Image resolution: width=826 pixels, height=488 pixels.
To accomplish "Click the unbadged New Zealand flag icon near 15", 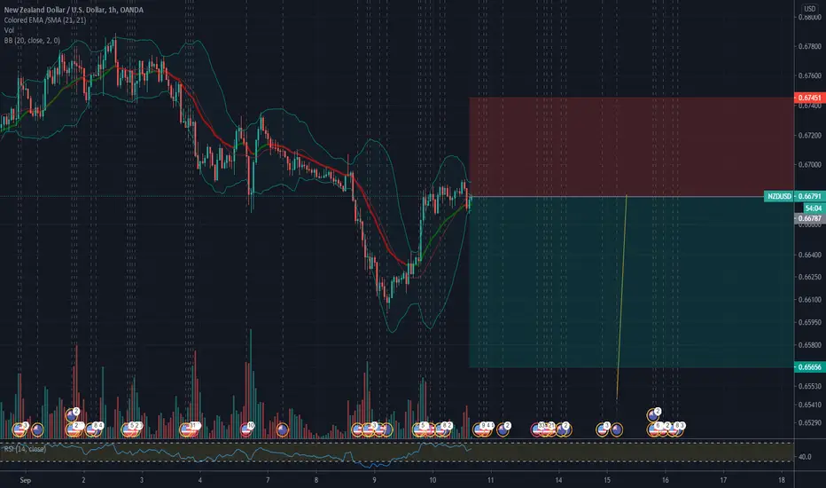I will point(616,430).
